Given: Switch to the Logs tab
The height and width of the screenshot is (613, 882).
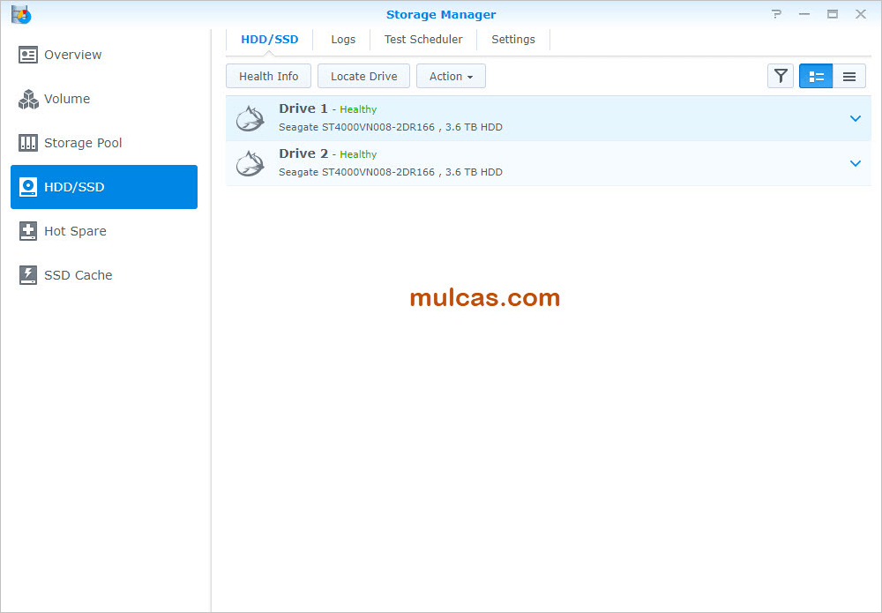Looking at the screenshot, I should tap(343, 40).
